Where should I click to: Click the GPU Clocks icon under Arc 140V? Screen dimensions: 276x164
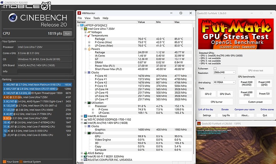pyautogui.click(x=89, y=126)
